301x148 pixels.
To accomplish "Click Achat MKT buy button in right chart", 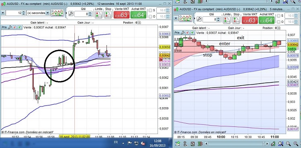I will [x=266, y=20].
